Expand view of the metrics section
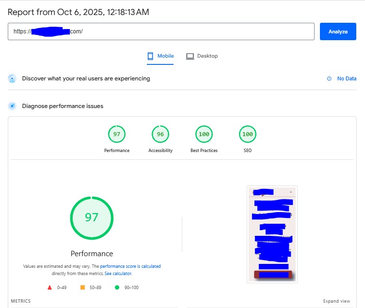 336,301
